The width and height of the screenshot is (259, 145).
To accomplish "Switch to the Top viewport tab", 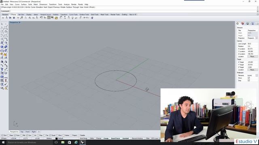I will [22, 132].
